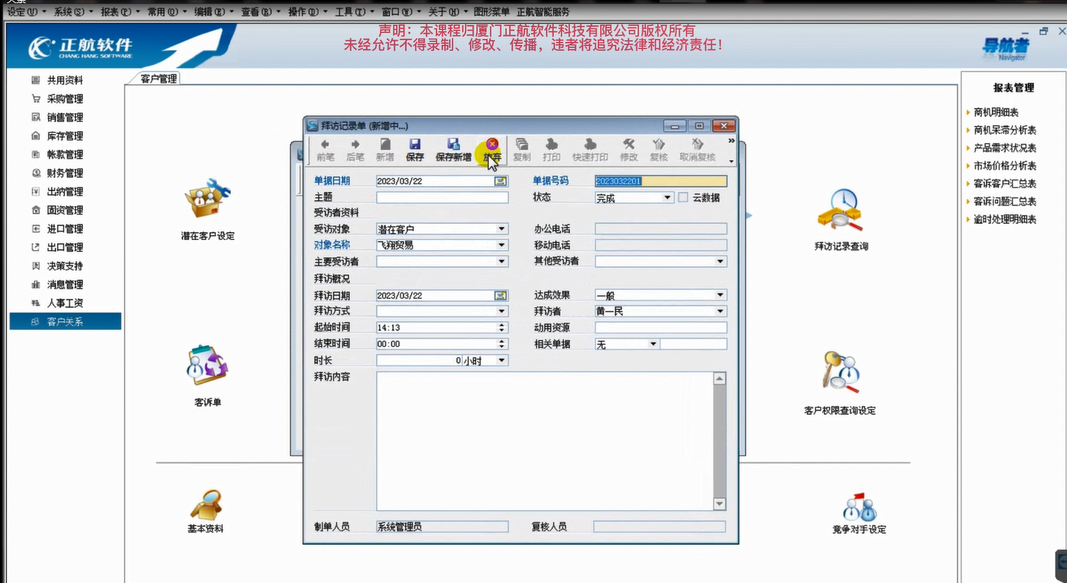Expand the 时长 unit dropdown showing 小时
1067x583 pixels.
(502, 360)
